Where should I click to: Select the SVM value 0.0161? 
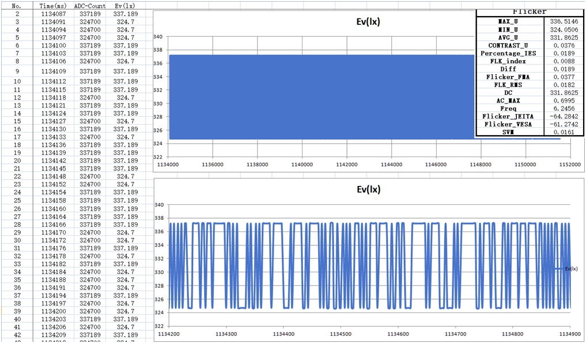pyautogui.click(x=565, y=132)
